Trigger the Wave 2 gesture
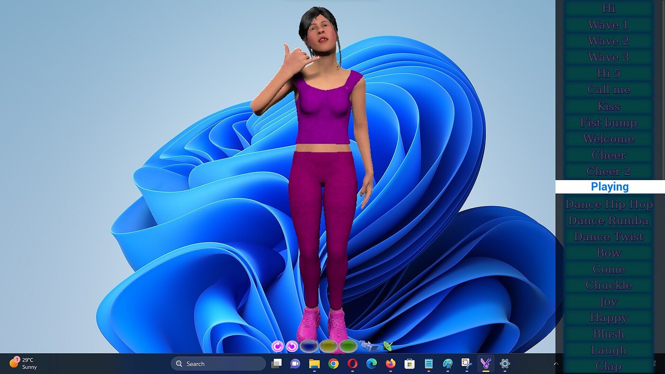This screenshot has height=374, width=665. coord(608,41)
